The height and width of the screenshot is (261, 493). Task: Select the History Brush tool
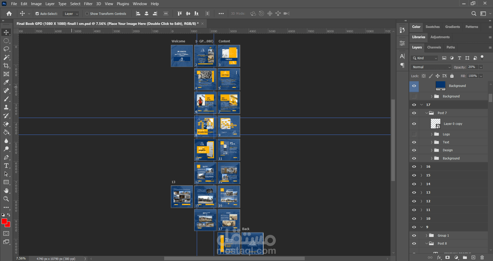(x=6, y=116)
